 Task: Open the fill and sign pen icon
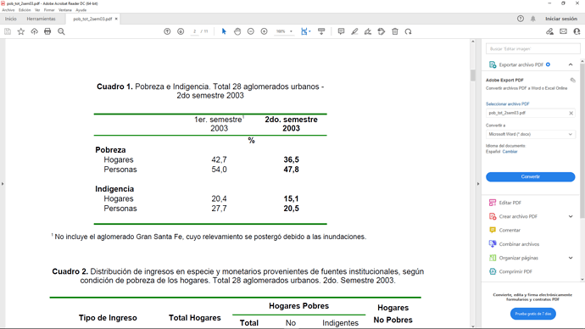(550, 31)
